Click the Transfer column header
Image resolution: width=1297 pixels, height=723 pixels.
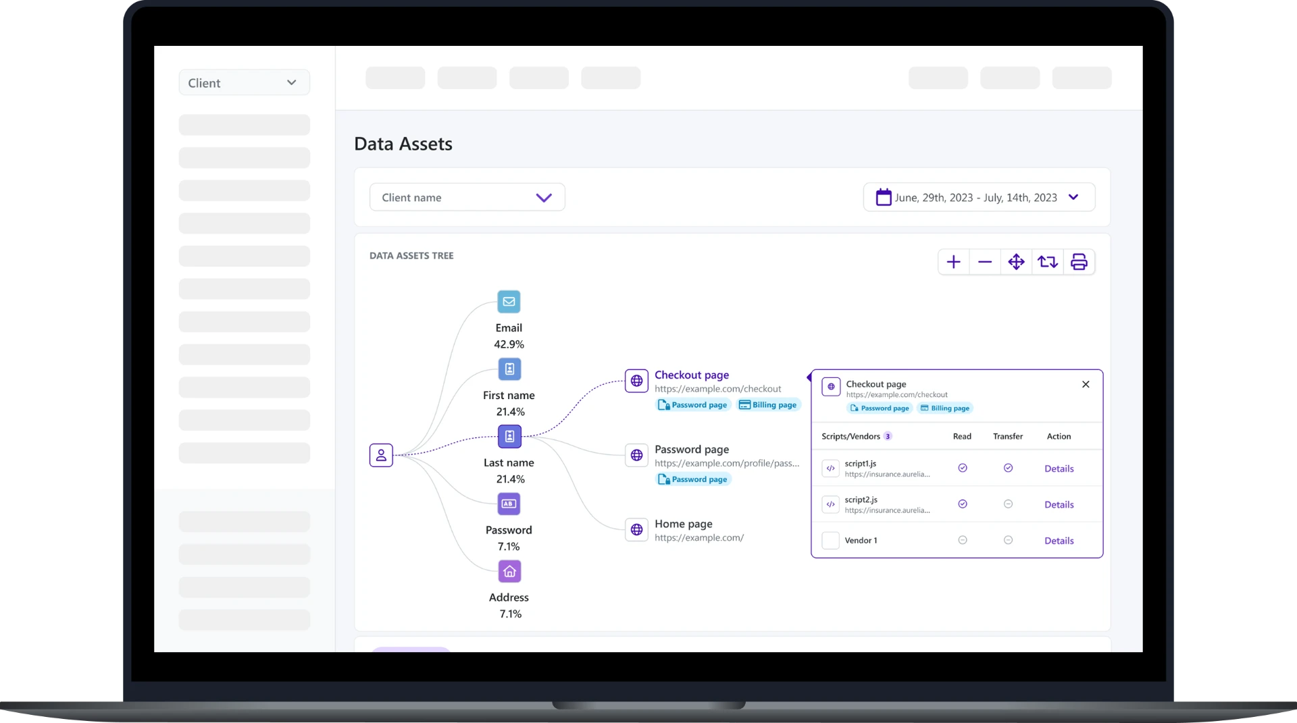[1007, 436]
